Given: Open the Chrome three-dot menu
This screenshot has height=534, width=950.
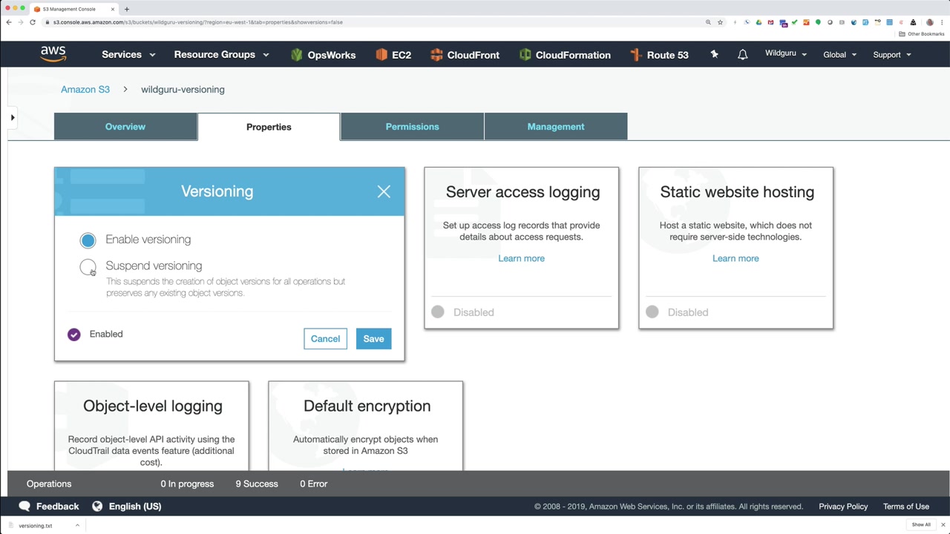Looking at the screenshot, I should point(942,22).
